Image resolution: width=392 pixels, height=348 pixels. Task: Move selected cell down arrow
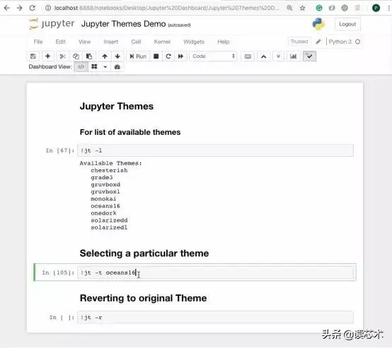tap(117, 56)
